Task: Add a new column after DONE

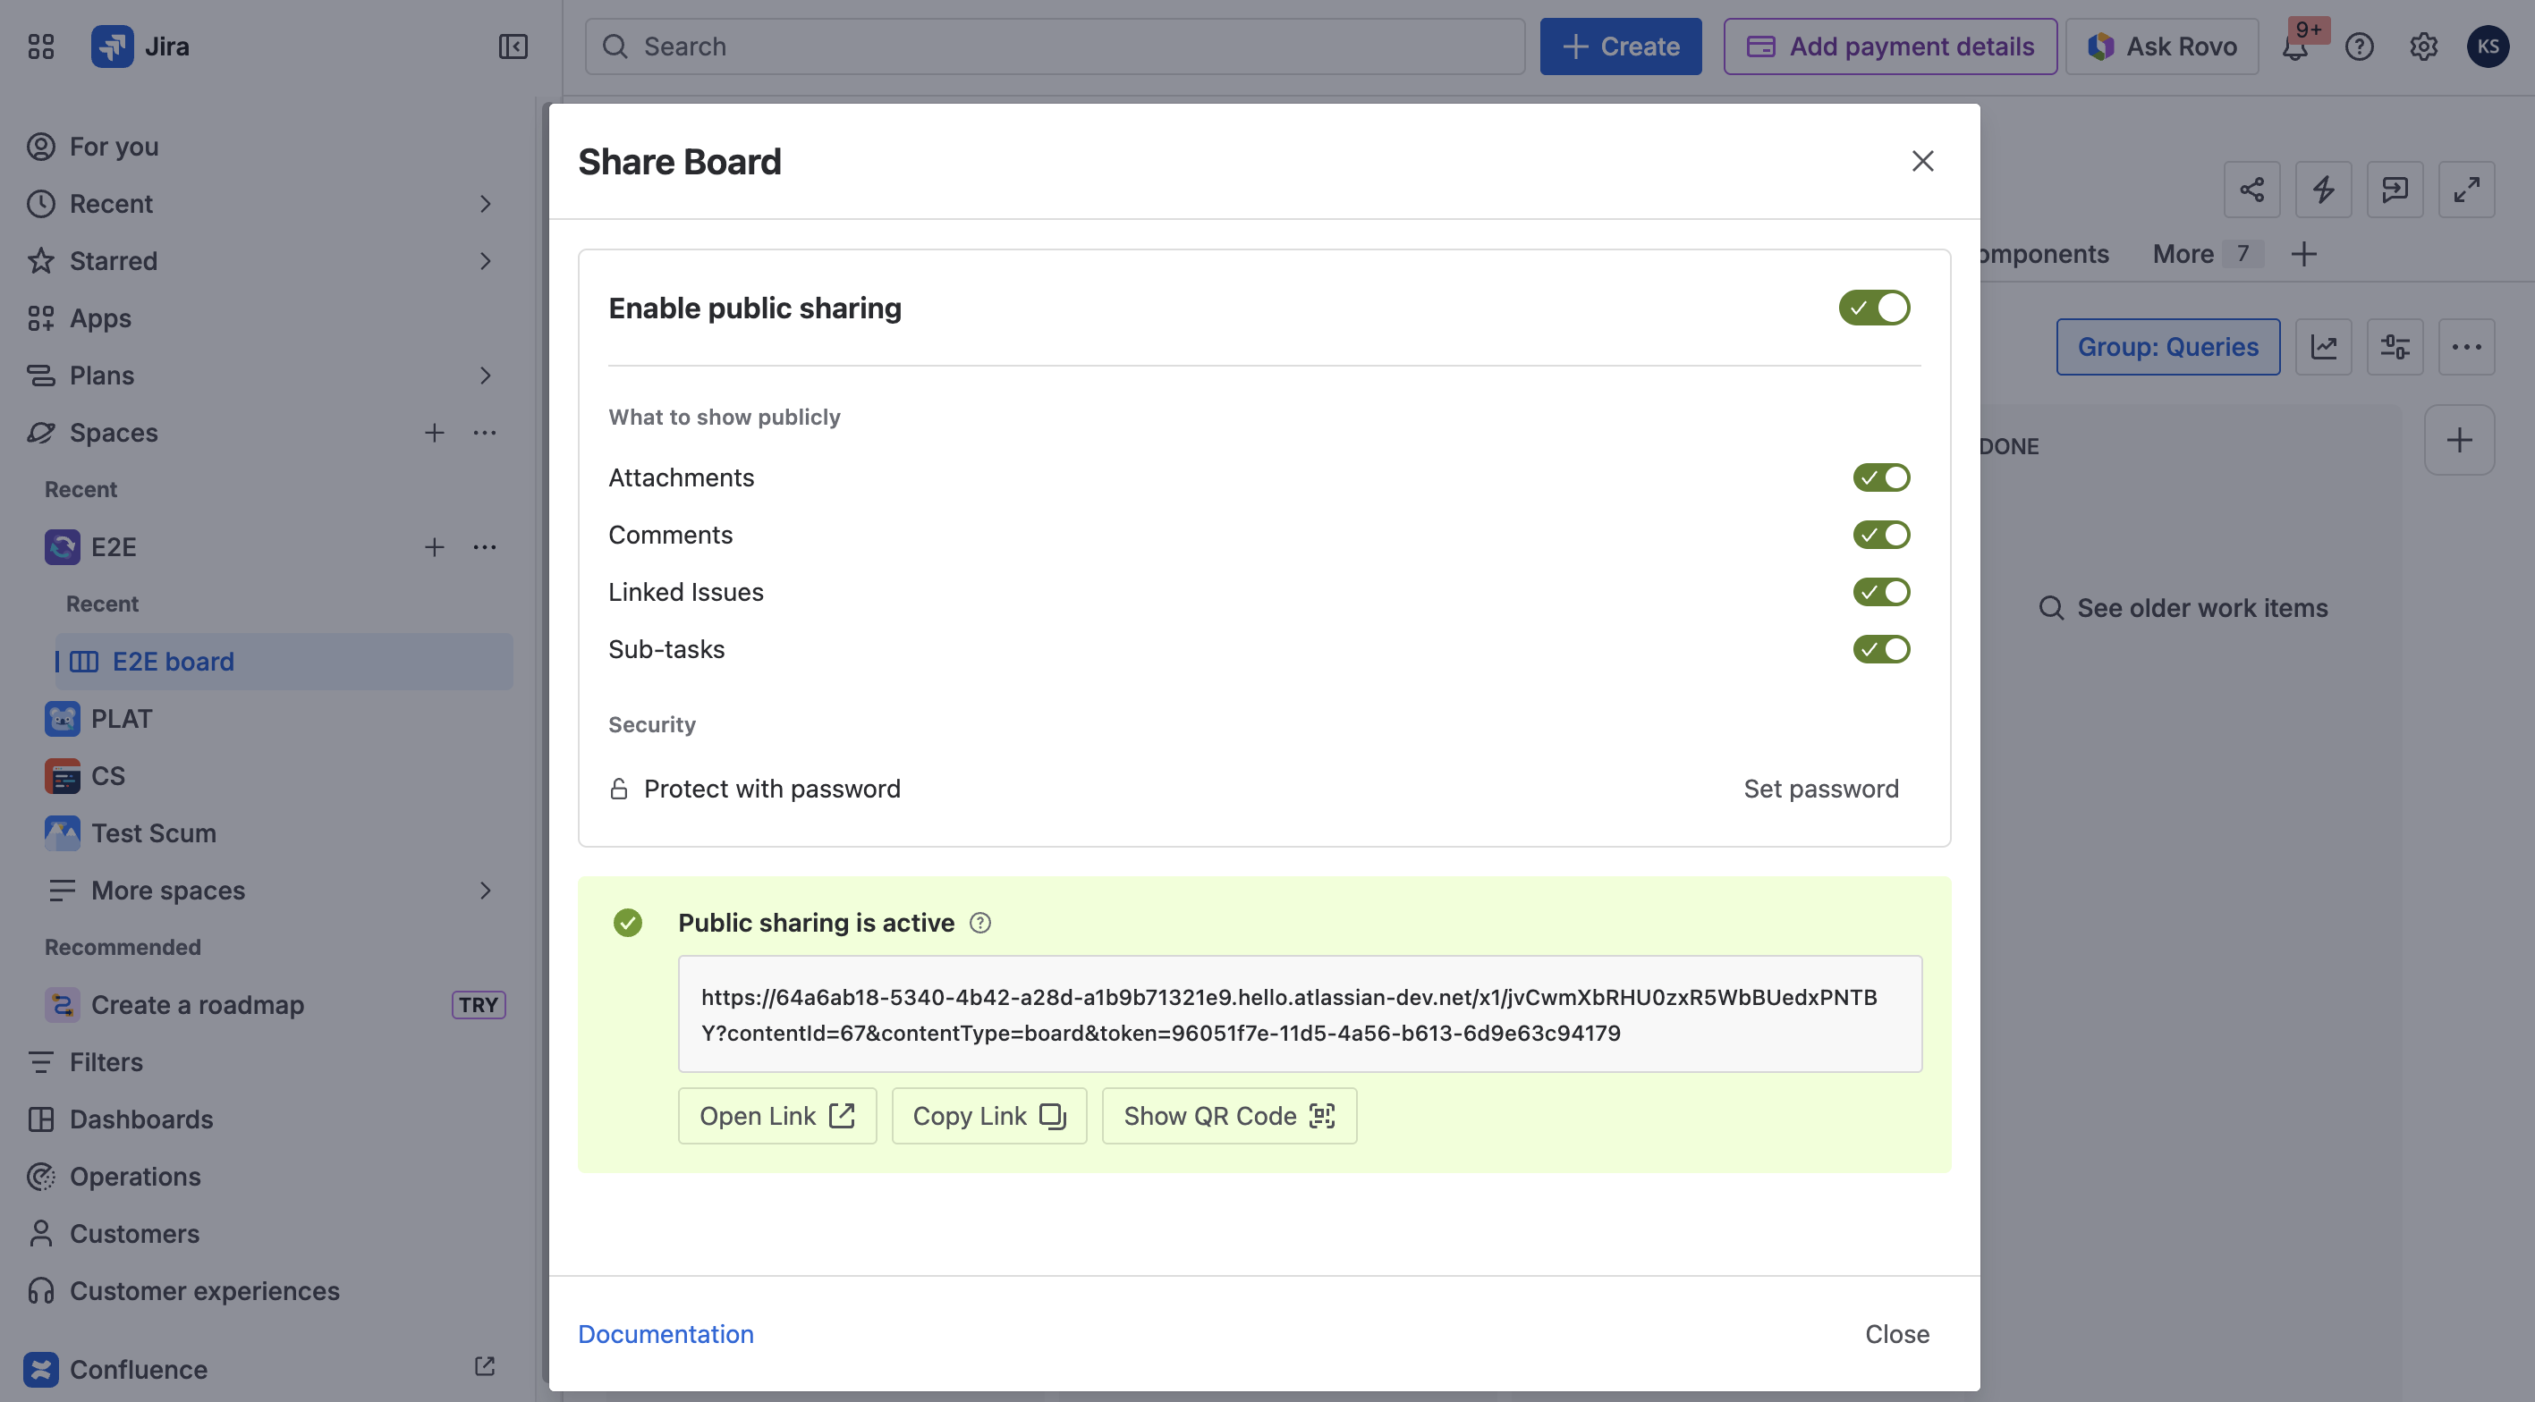Action: (x=2459, y=440)
